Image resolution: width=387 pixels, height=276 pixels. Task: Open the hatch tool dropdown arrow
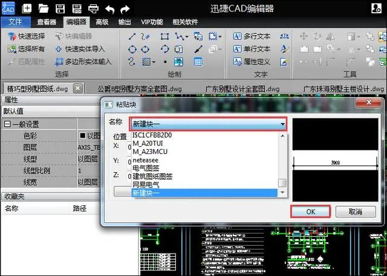coord(154,62)
